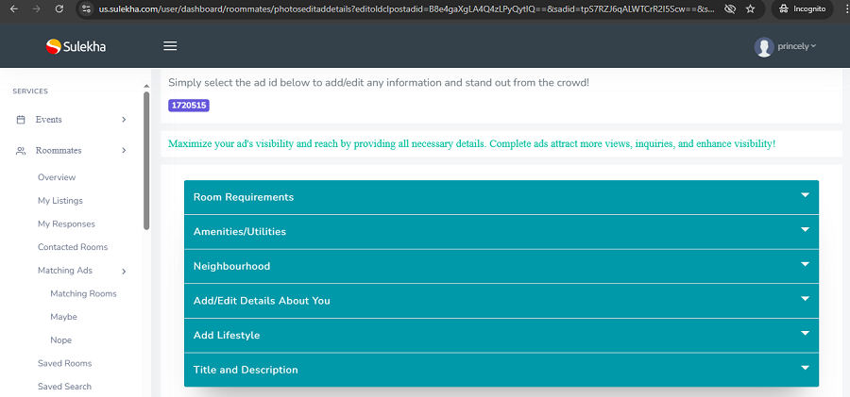Open Add/Edit Details About You section
Screen dimensions: 850x397
(501, 301)
